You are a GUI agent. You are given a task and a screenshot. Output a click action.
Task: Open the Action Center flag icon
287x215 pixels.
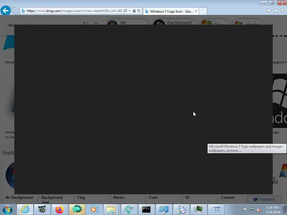coord(245,209)
